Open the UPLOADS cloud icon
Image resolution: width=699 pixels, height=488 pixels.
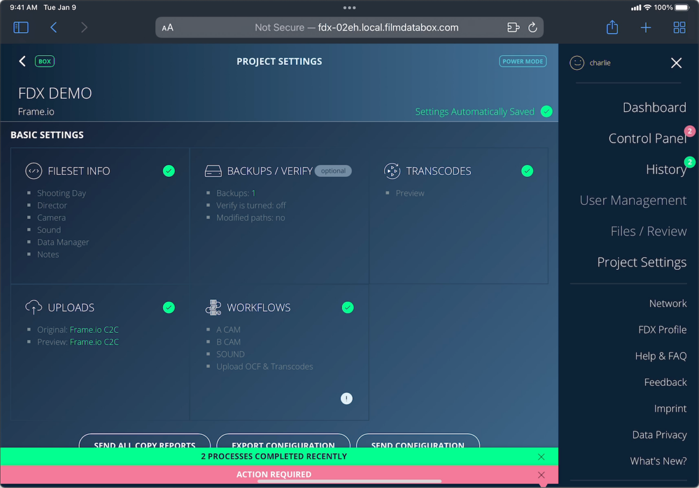(33, 308)
